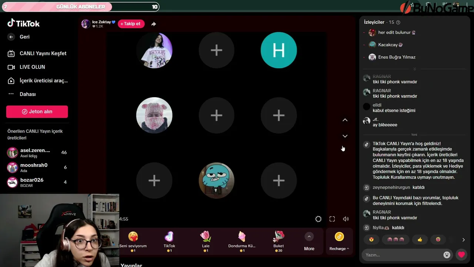Send the Lale tulip gift

pos(206,241)
